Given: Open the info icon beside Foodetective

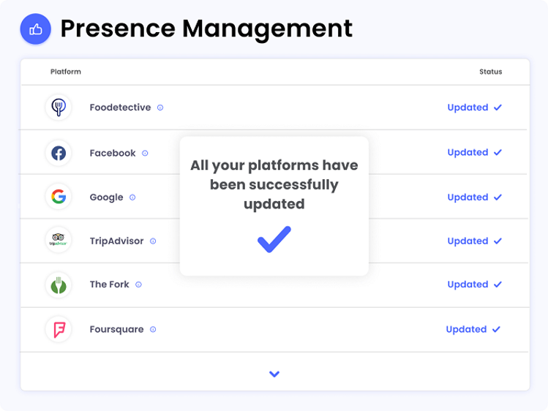Looking at the screenshot, I should 160,108.
